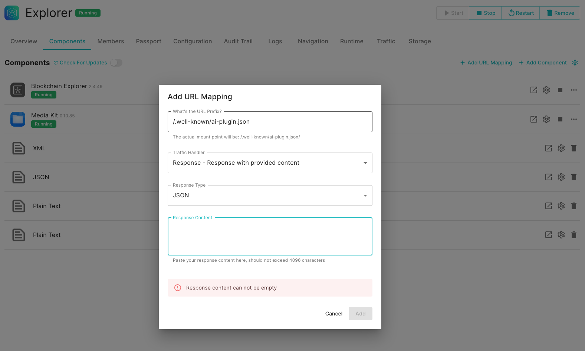Click the components settings gear near Add Component

(x=575, y=63)
